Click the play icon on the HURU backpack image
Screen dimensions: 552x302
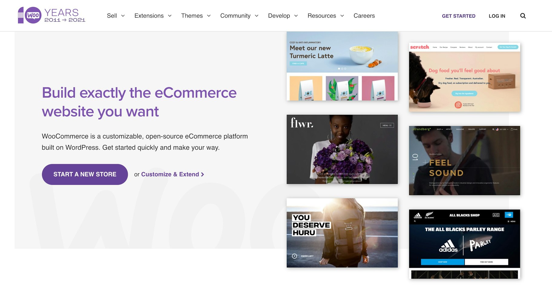(294, 256)
